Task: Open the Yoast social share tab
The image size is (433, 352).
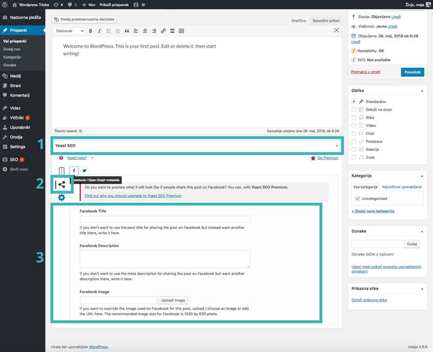Action: [61, 184]
